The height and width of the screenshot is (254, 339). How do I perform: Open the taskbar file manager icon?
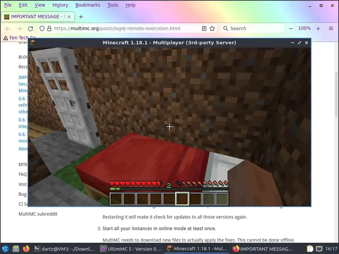coord(16,249)
